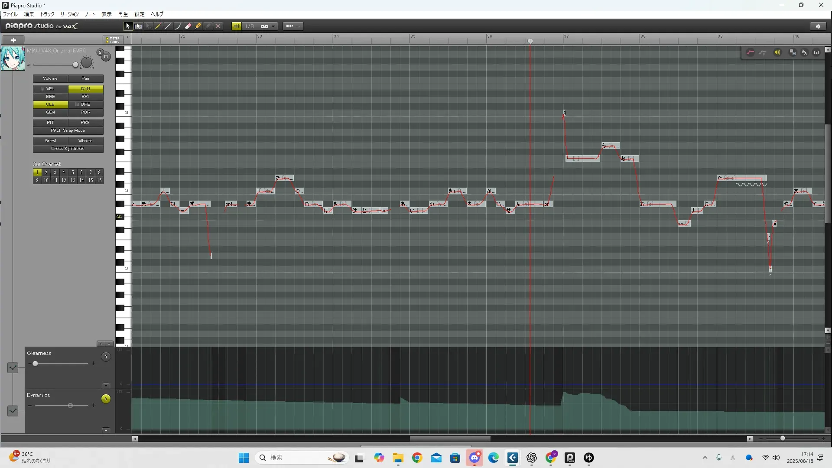Toggle the pitch curve display icon
Viewport: 832px width, 468px height.
point(750,52)
